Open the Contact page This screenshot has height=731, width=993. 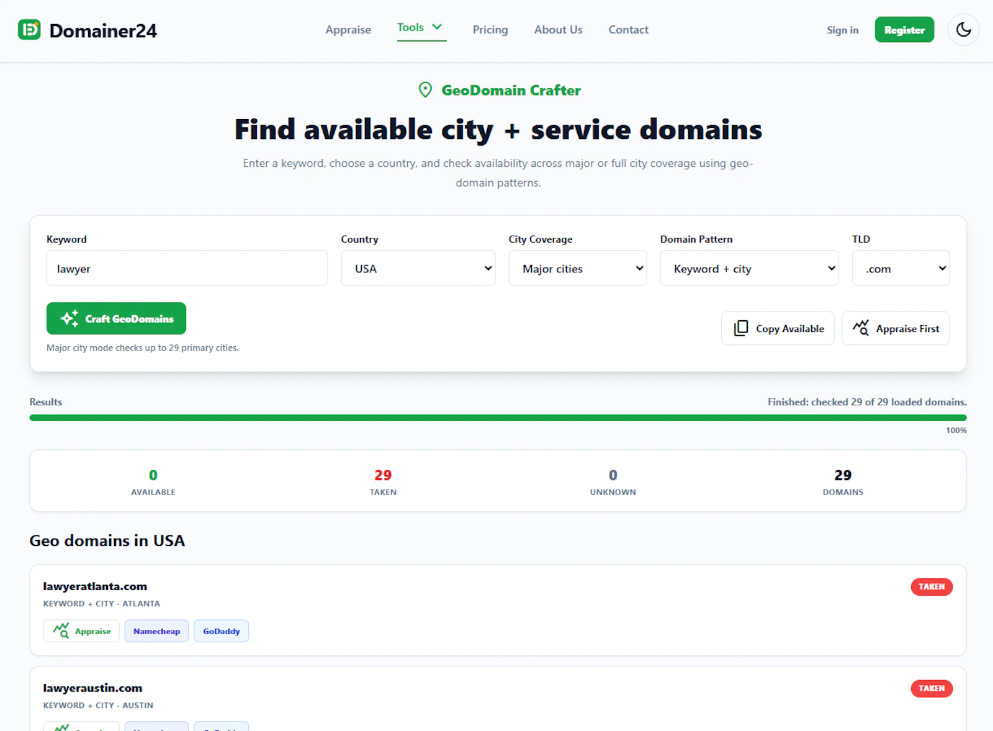[x=628, y=30]
